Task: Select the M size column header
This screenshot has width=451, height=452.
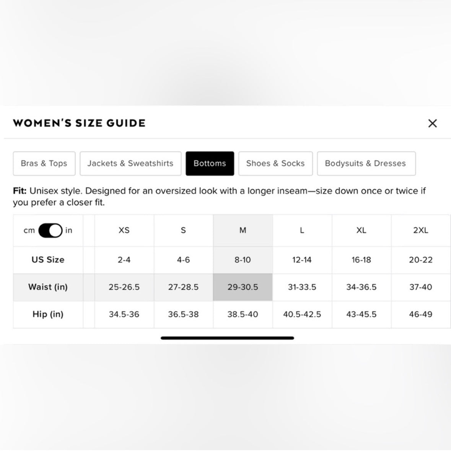Action: tap(243, 230)
